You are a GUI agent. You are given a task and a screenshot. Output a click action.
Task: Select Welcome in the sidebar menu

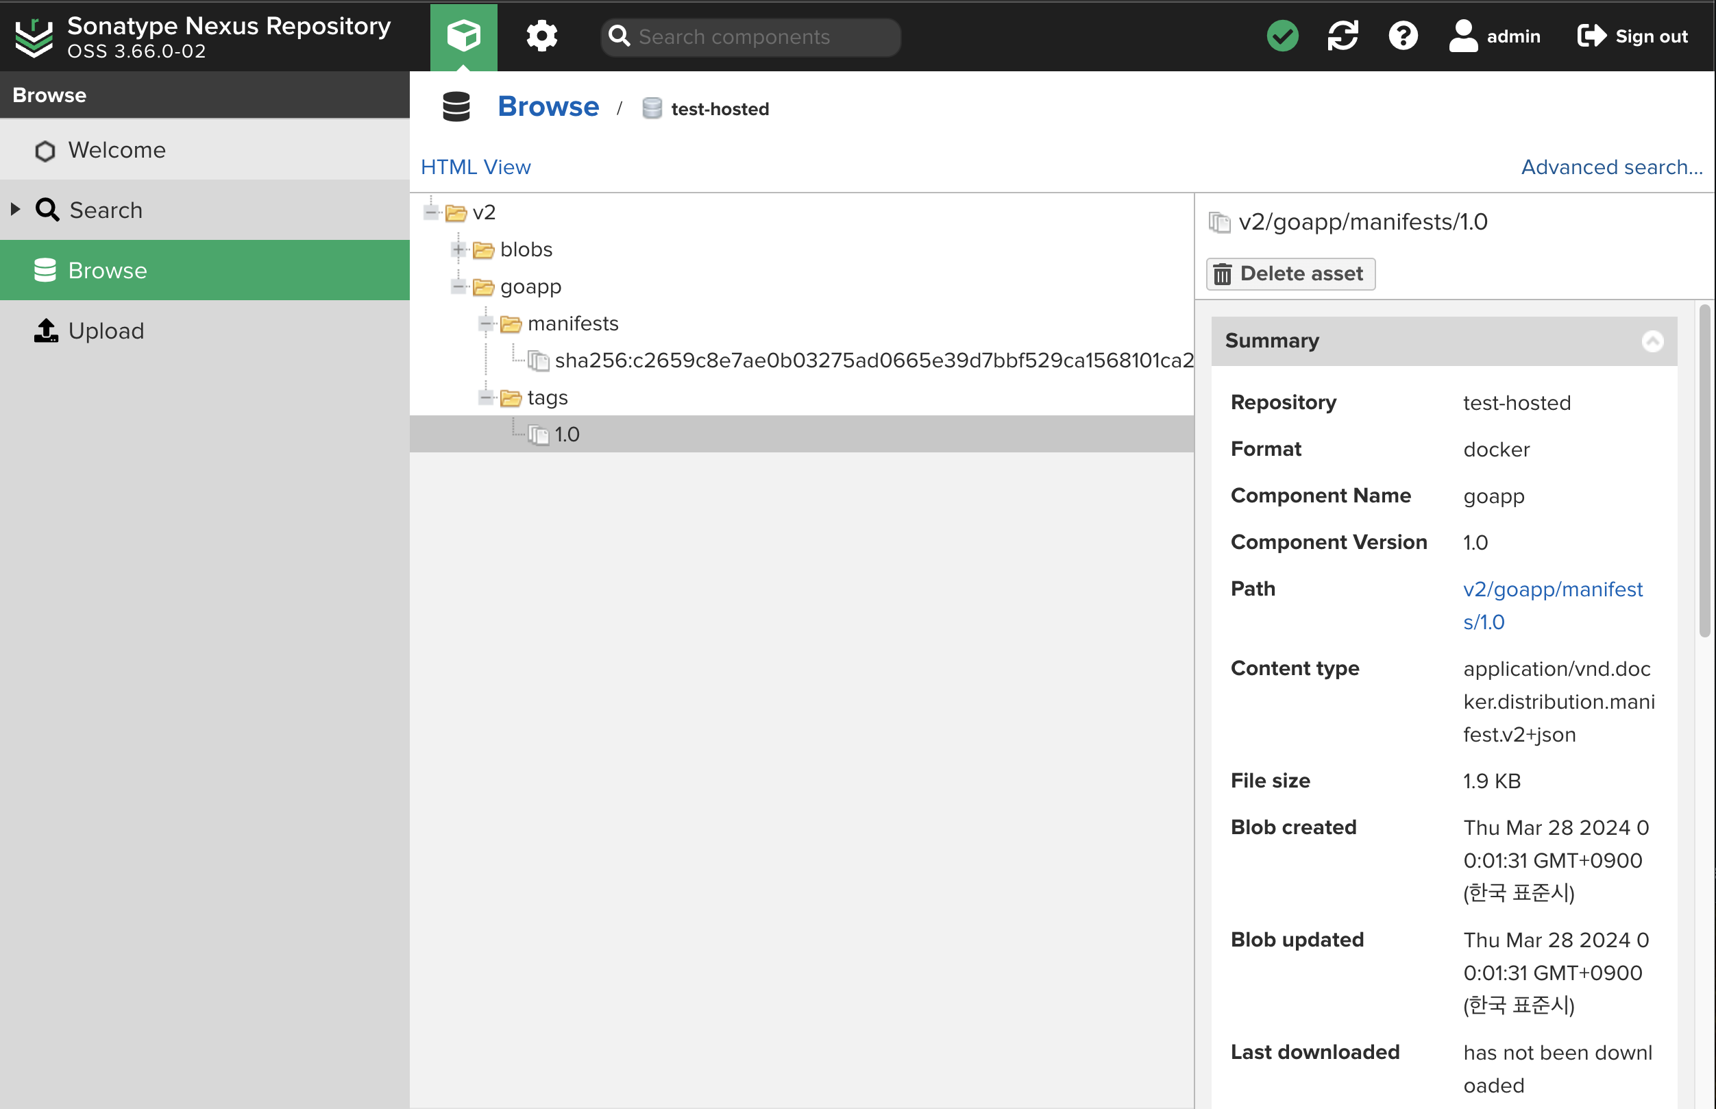(x=117, y=150)
